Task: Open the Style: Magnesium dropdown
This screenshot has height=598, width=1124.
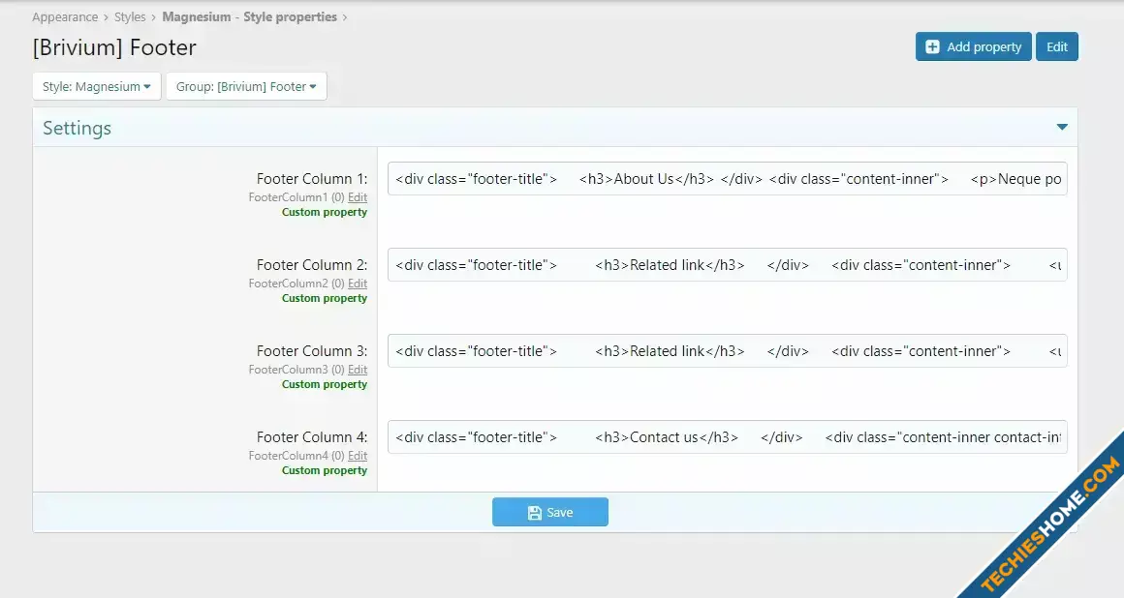Action: pyautogui.click(x=97, y=86)
